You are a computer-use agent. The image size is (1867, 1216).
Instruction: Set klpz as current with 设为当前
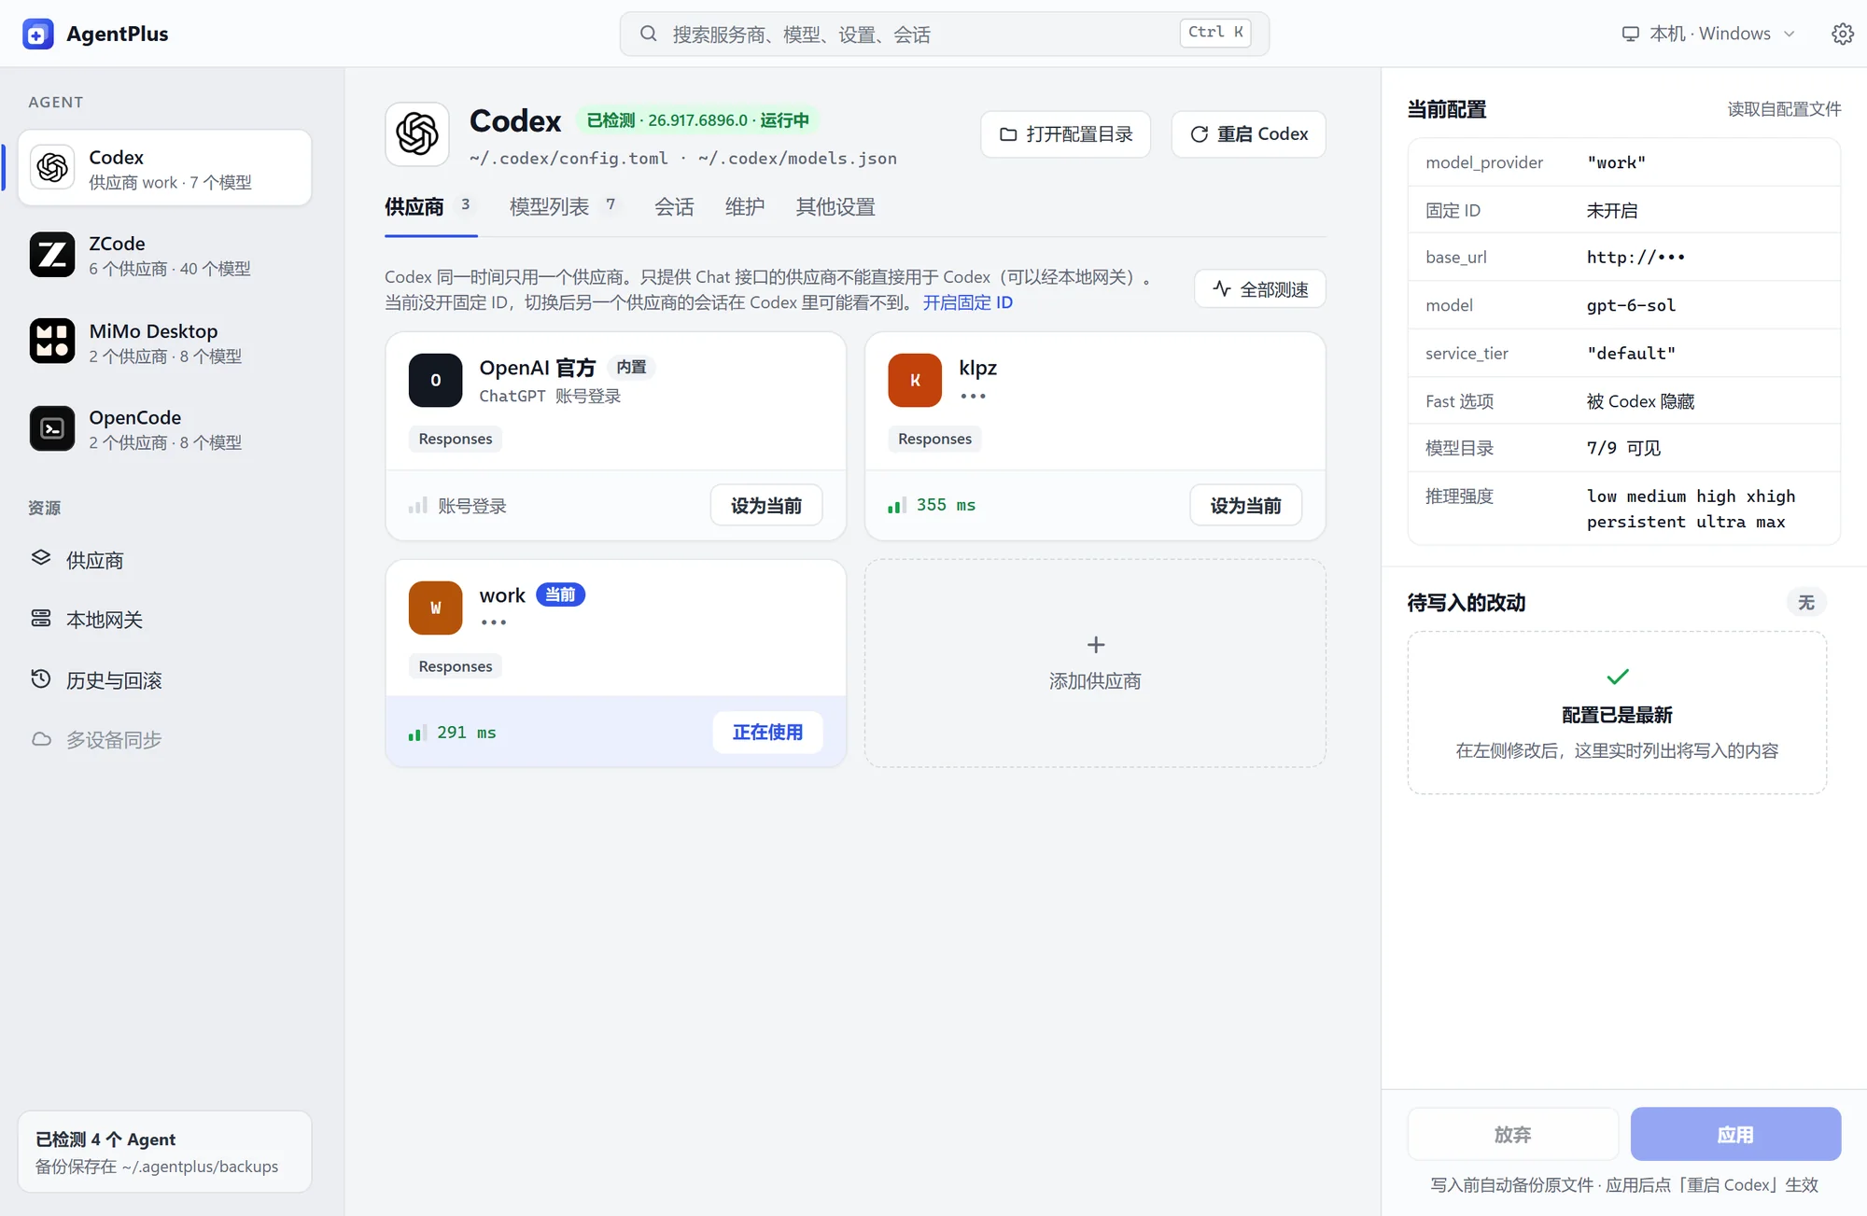pos(1245,505)
